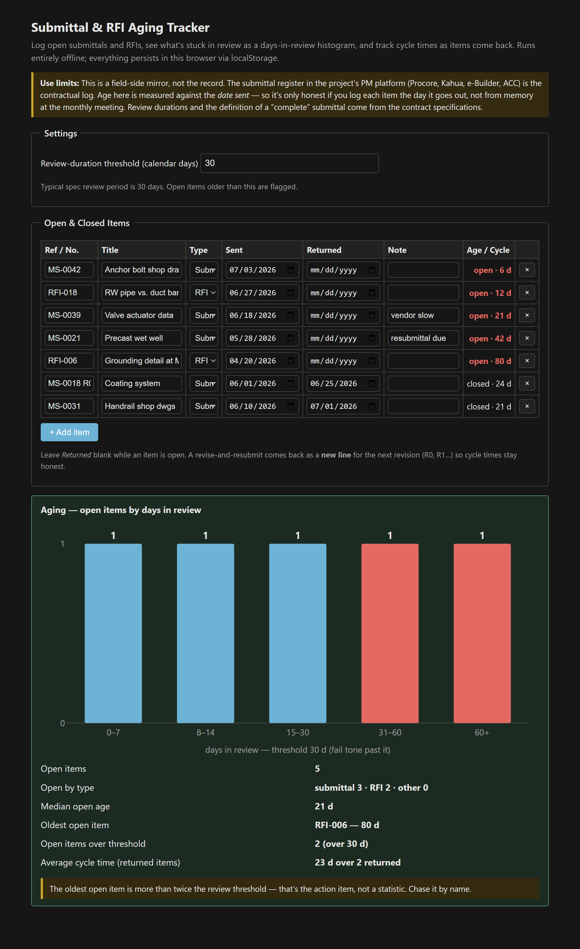Edit the Grounding detail title field

[142, 361]
